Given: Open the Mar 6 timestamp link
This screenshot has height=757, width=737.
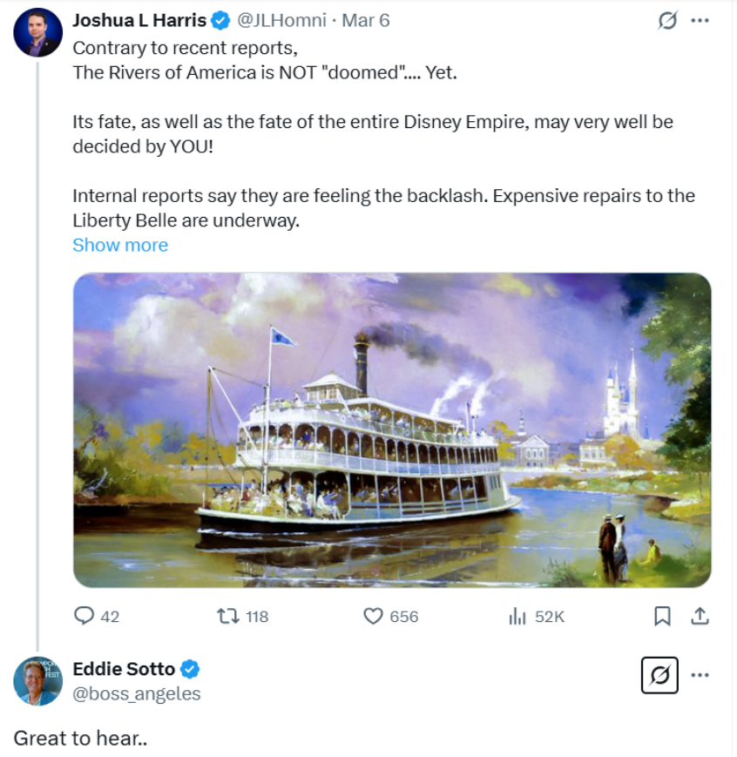Looking at the screenshot, I should click(x=366, y=20).
